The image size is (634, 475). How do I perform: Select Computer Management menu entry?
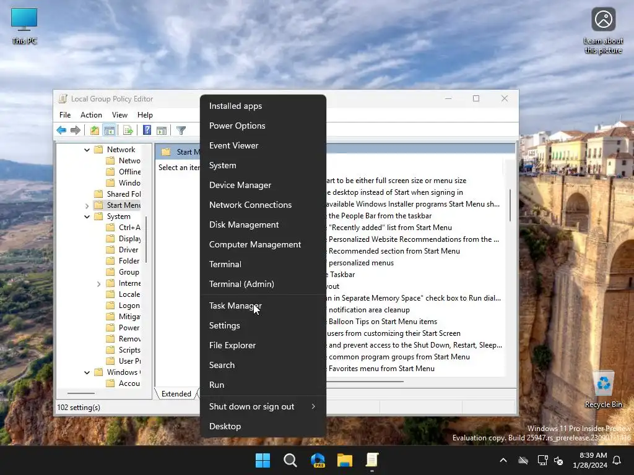tap(263, 244)
